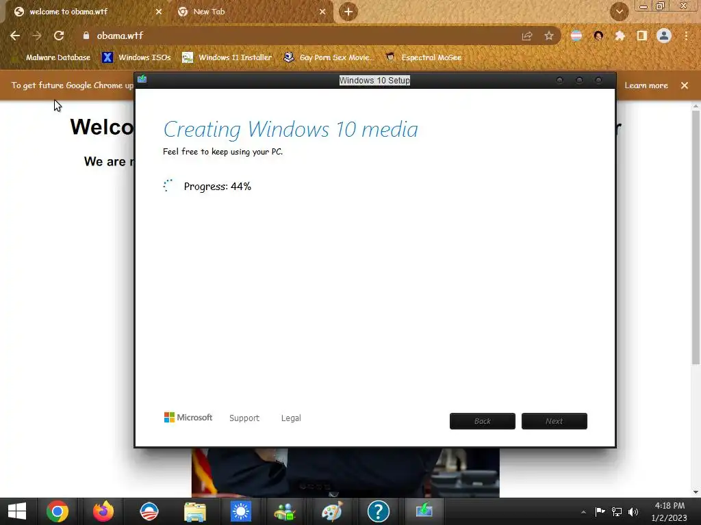Click the Microsoft logo in Setup
Screen dimensions: 701x525
coord(188,418)
